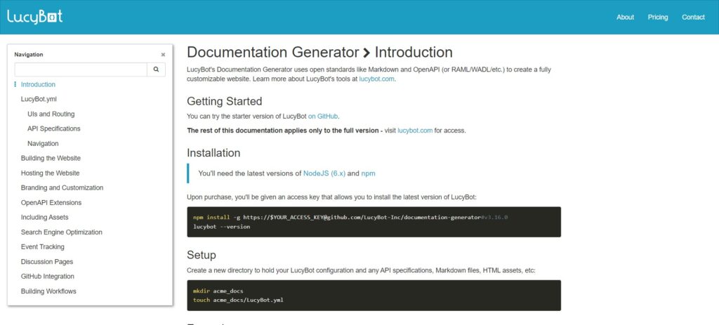
Task: Open Hosting the Website page
Action: pos(50,173)
